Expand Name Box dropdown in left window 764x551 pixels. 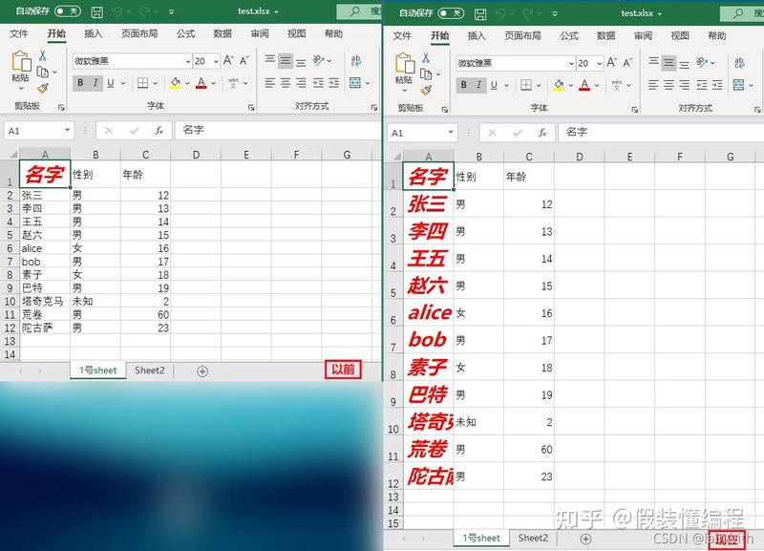67,130
